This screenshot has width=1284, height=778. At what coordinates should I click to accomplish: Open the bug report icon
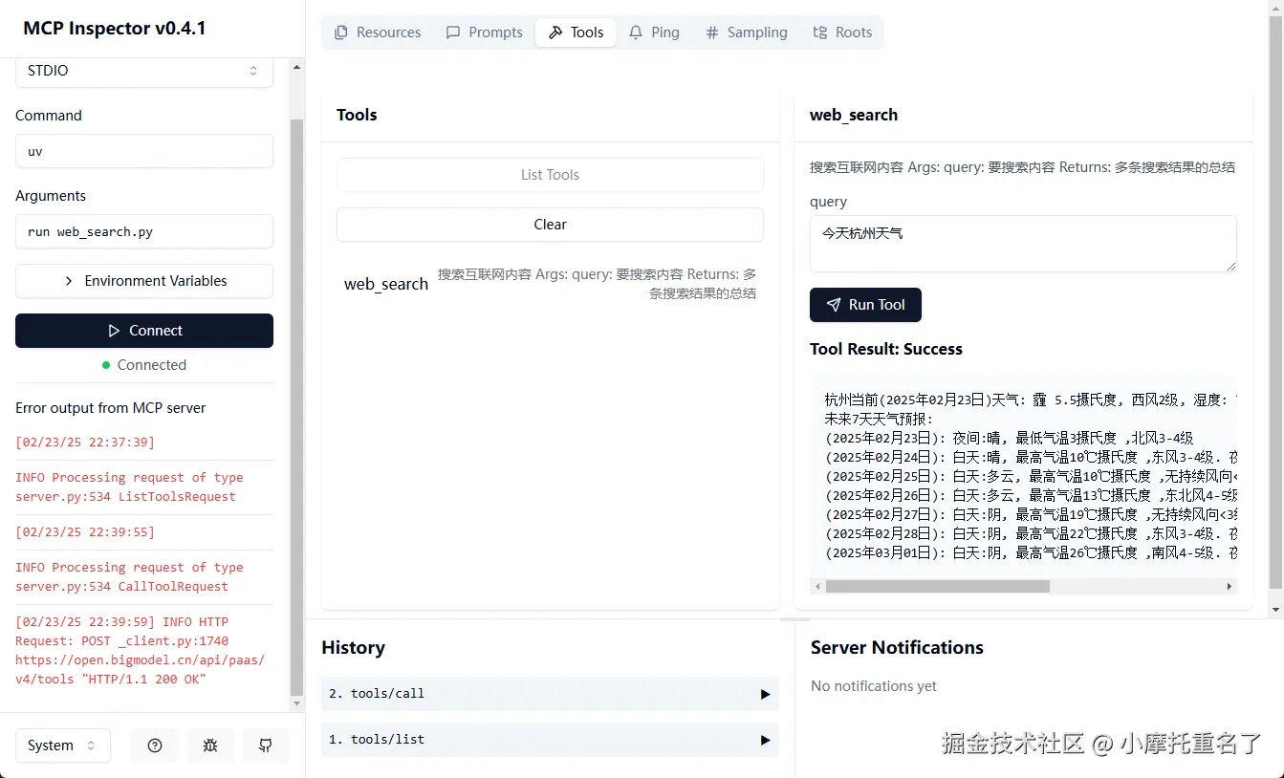pos(210,746)
